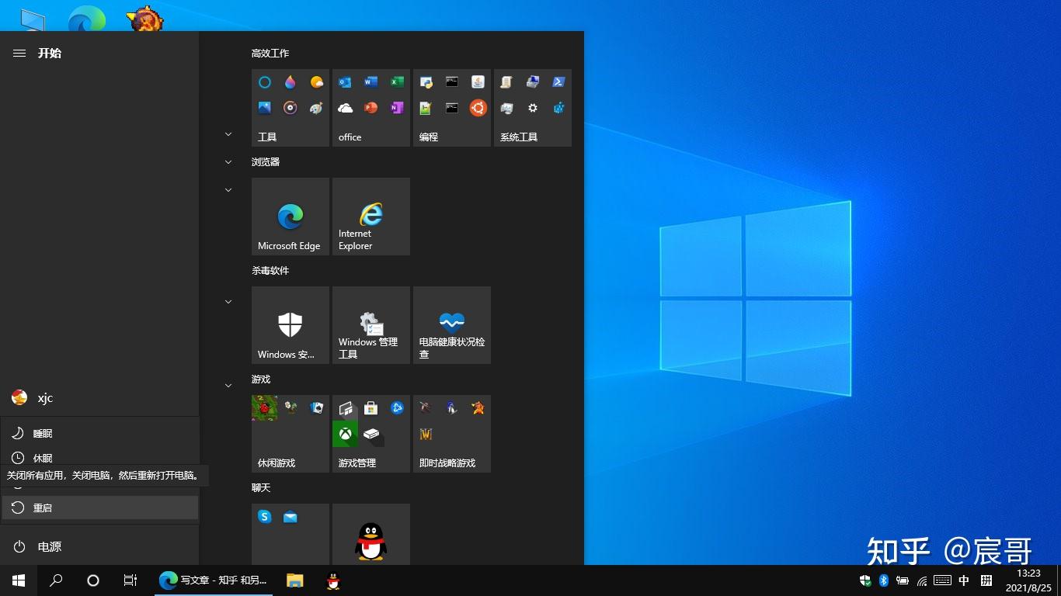Click the battery status tray icon

pyautogui.click(x=903, y=580)
